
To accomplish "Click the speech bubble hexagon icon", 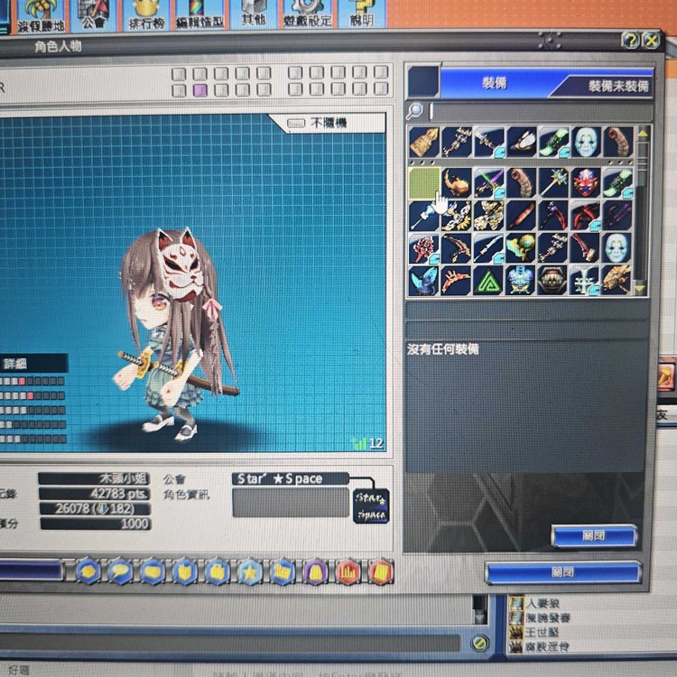I will tap(120, 571).
